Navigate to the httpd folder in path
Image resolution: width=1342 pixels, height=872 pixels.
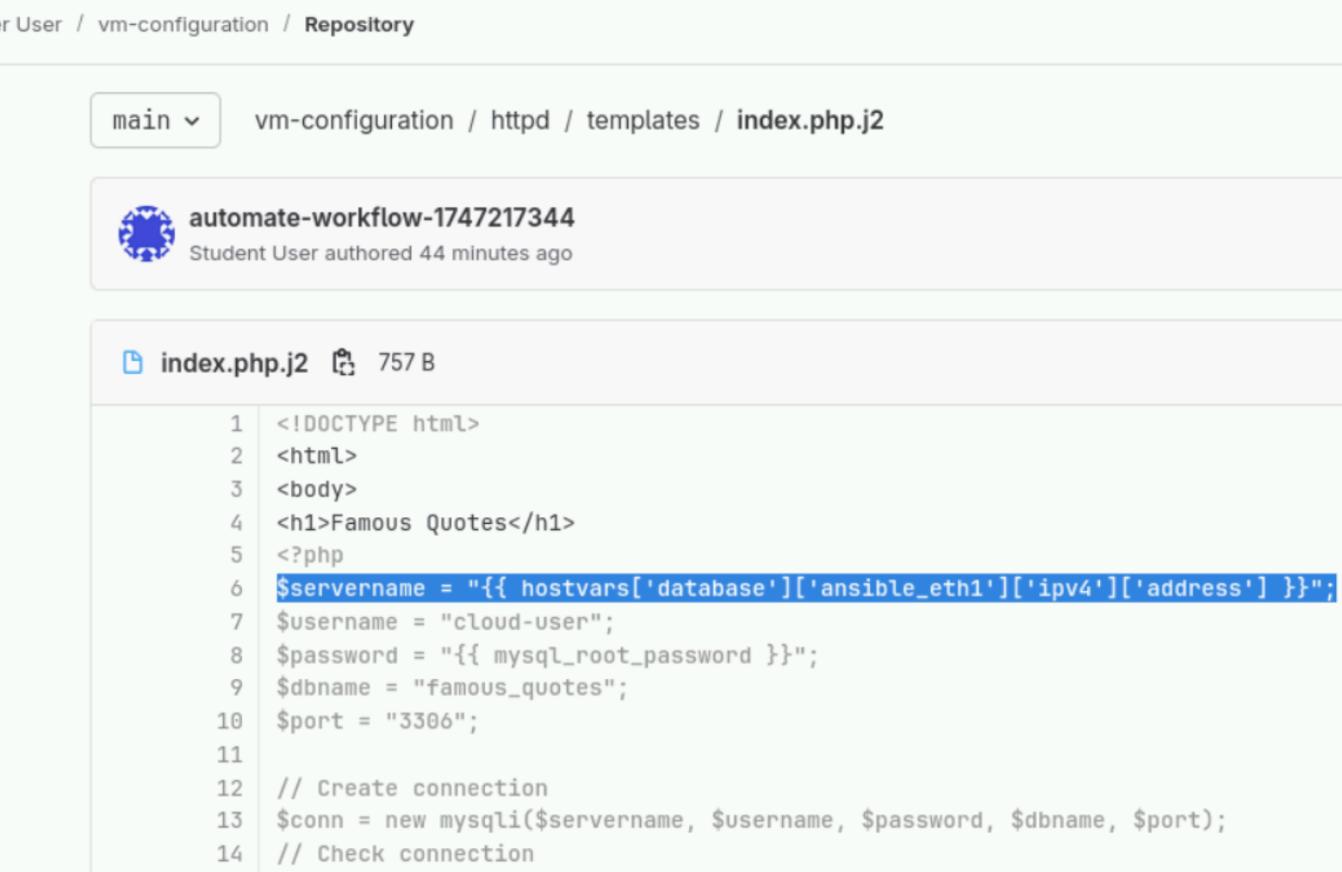519,121
